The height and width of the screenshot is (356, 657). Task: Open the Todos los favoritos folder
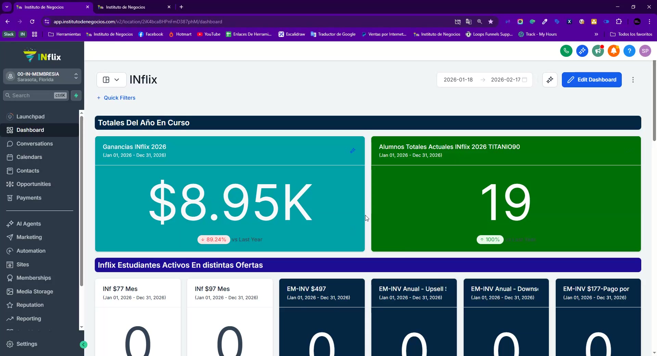coord(631,34)
